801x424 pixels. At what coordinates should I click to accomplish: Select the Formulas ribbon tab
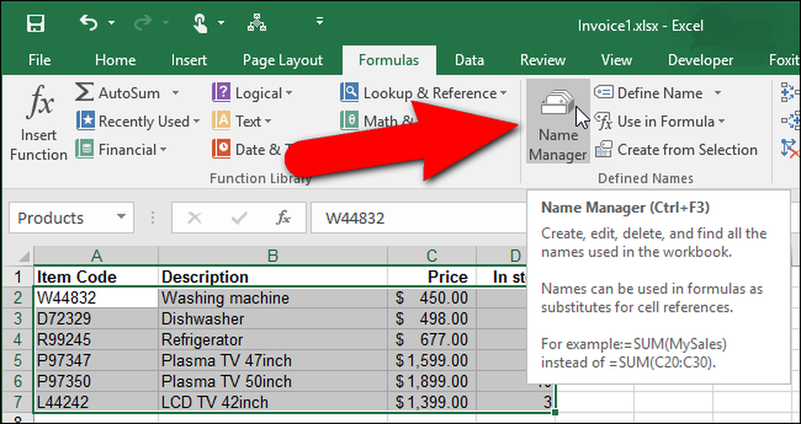click(388, 60)
